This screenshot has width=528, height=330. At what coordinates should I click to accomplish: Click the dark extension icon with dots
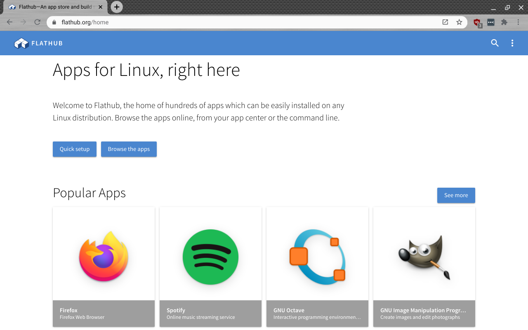(491, 22)
